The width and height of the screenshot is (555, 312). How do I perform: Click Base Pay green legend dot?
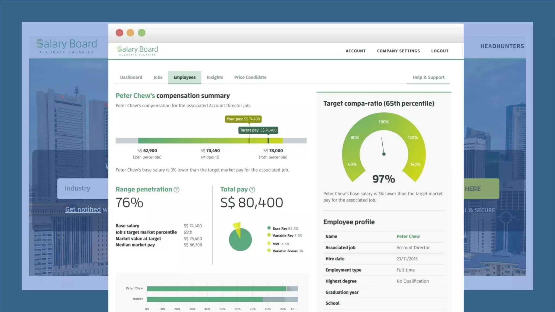[x=269, y=228]
